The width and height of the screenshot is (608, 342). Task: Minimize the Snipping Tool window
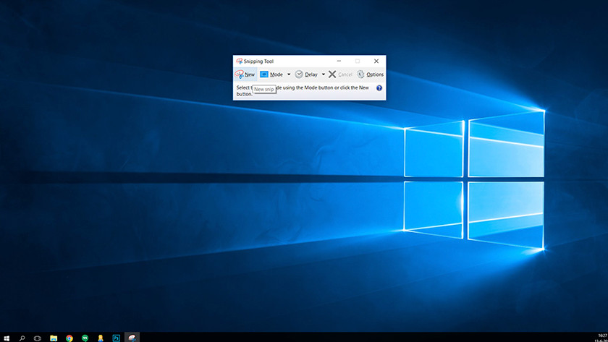[338, 61]
